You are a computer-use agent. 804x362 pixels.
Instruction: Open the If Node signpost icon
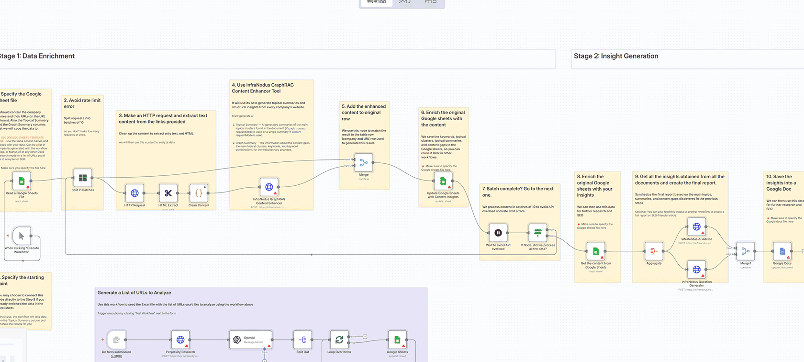pos(537,233)
